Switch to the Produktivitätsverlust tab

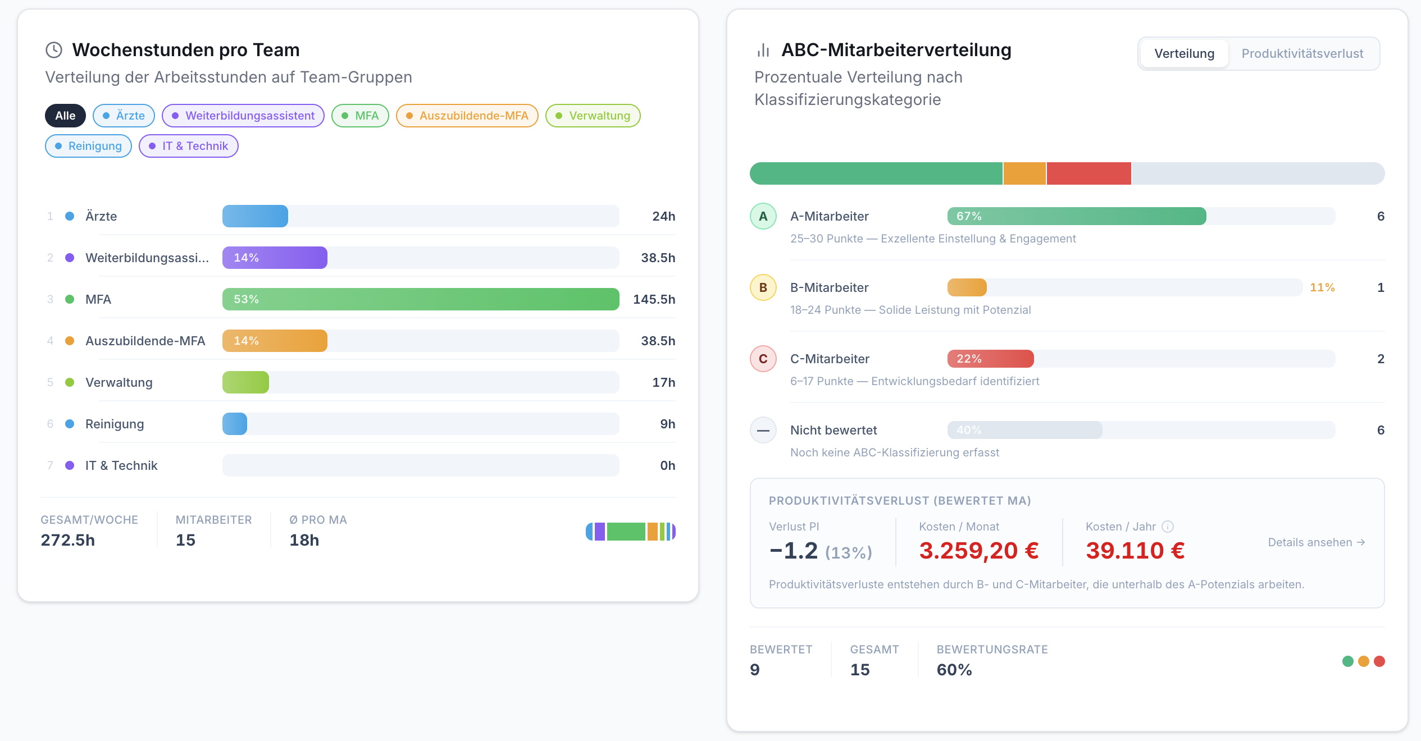click(1302, 53)
